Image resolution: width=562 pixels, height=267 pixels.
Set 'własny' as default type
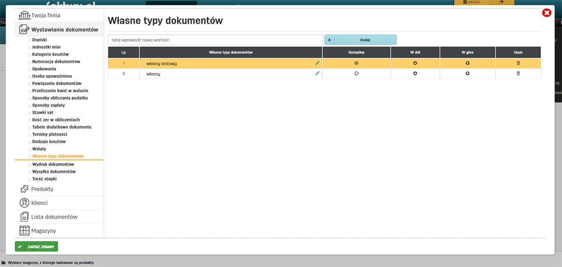point(356,73)
